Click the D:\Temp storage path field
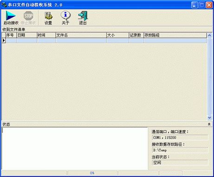Image resolution: width=214 pixels, height=177 pixels. tap(180, 150)
